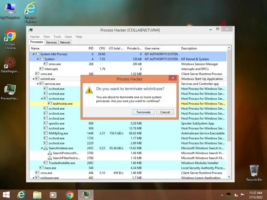Click the muted volume tray icon

(236, 195)
